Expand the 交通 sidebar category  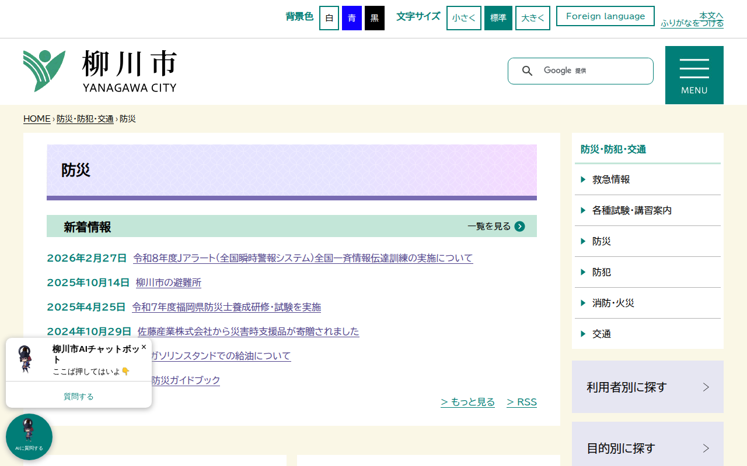pos(601,333)
